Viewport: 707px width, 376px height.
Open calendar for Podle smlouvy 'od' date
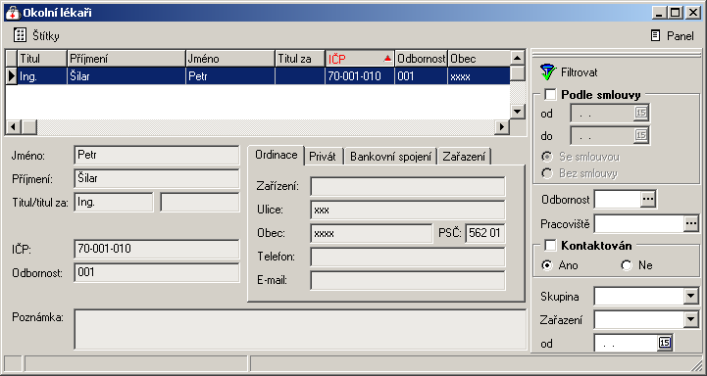[x=640, y=113]
